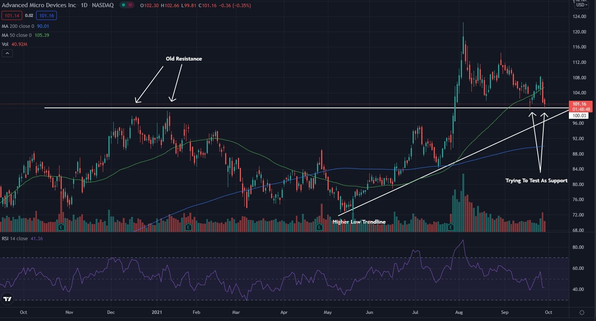Select the RSI 14 close indicator legend
This screenshot has height=321, width=596.
point(22,239)
